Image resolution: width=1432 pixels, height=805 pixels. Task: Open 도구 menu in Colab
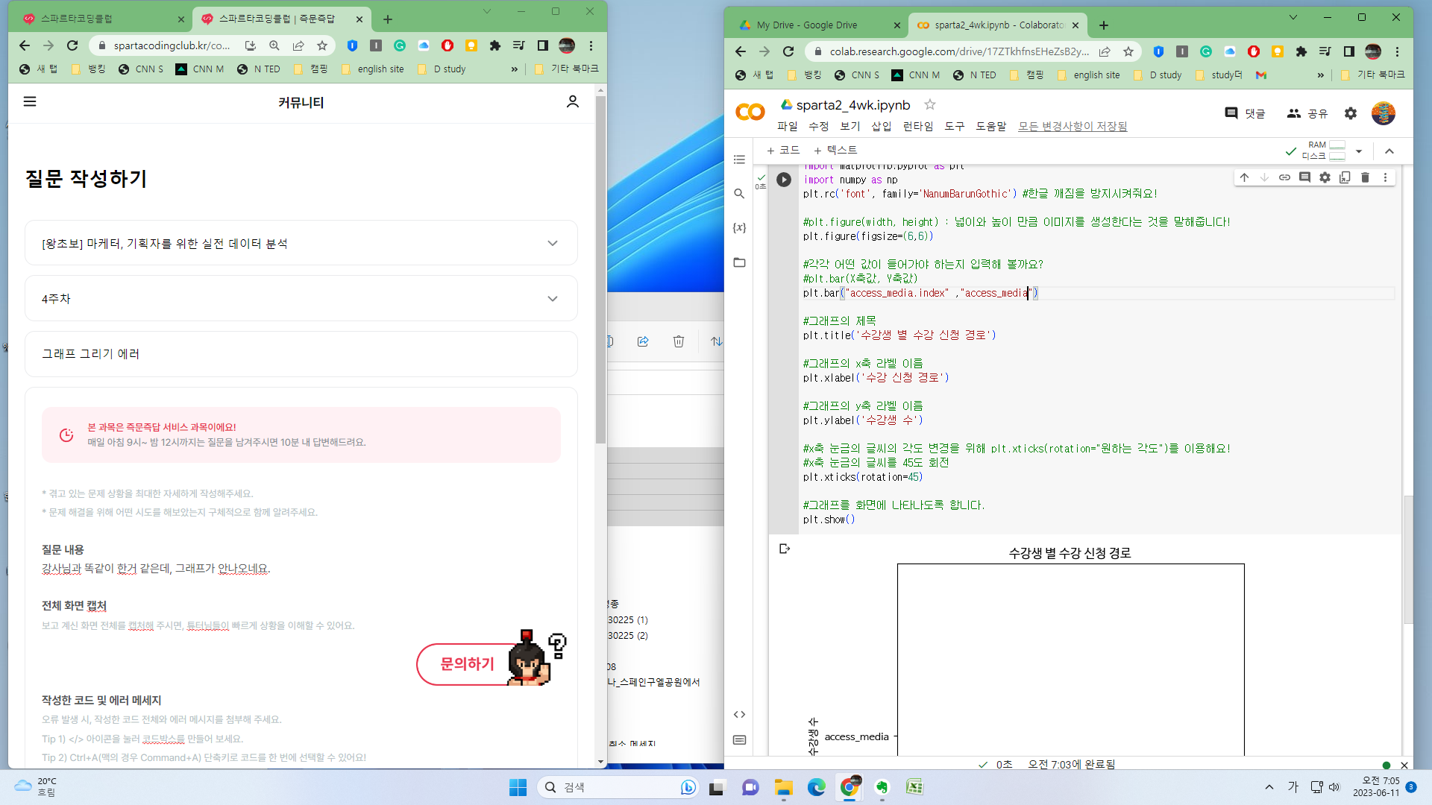pos(954,126)
